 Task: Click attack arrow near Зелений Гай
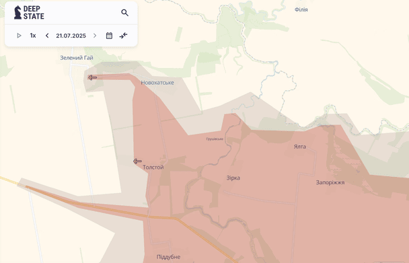(92, 77)
